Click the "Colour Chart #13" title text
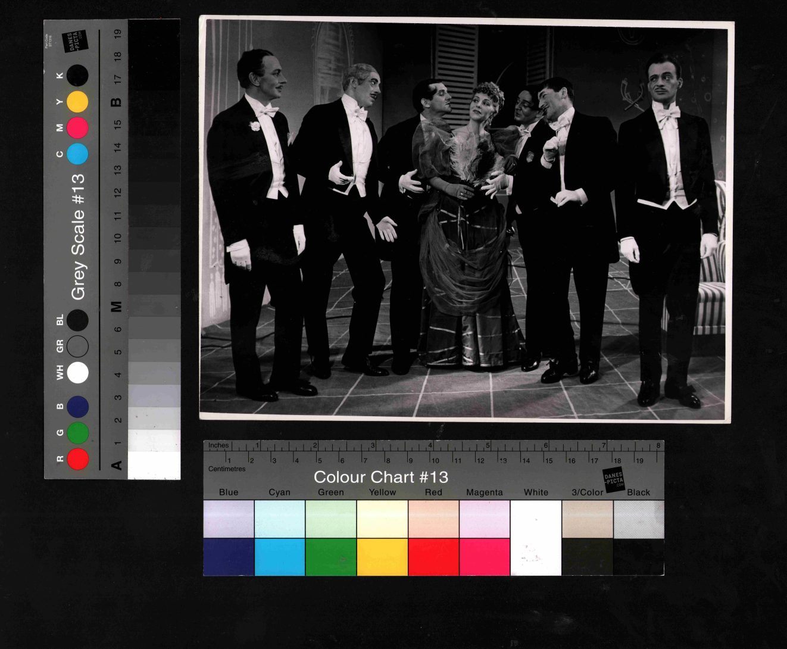 (380, 477)
